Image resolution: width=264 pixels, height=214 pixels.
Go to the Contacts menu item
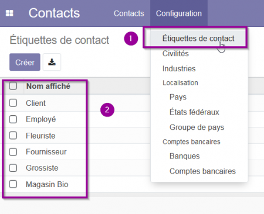point(129,13)
